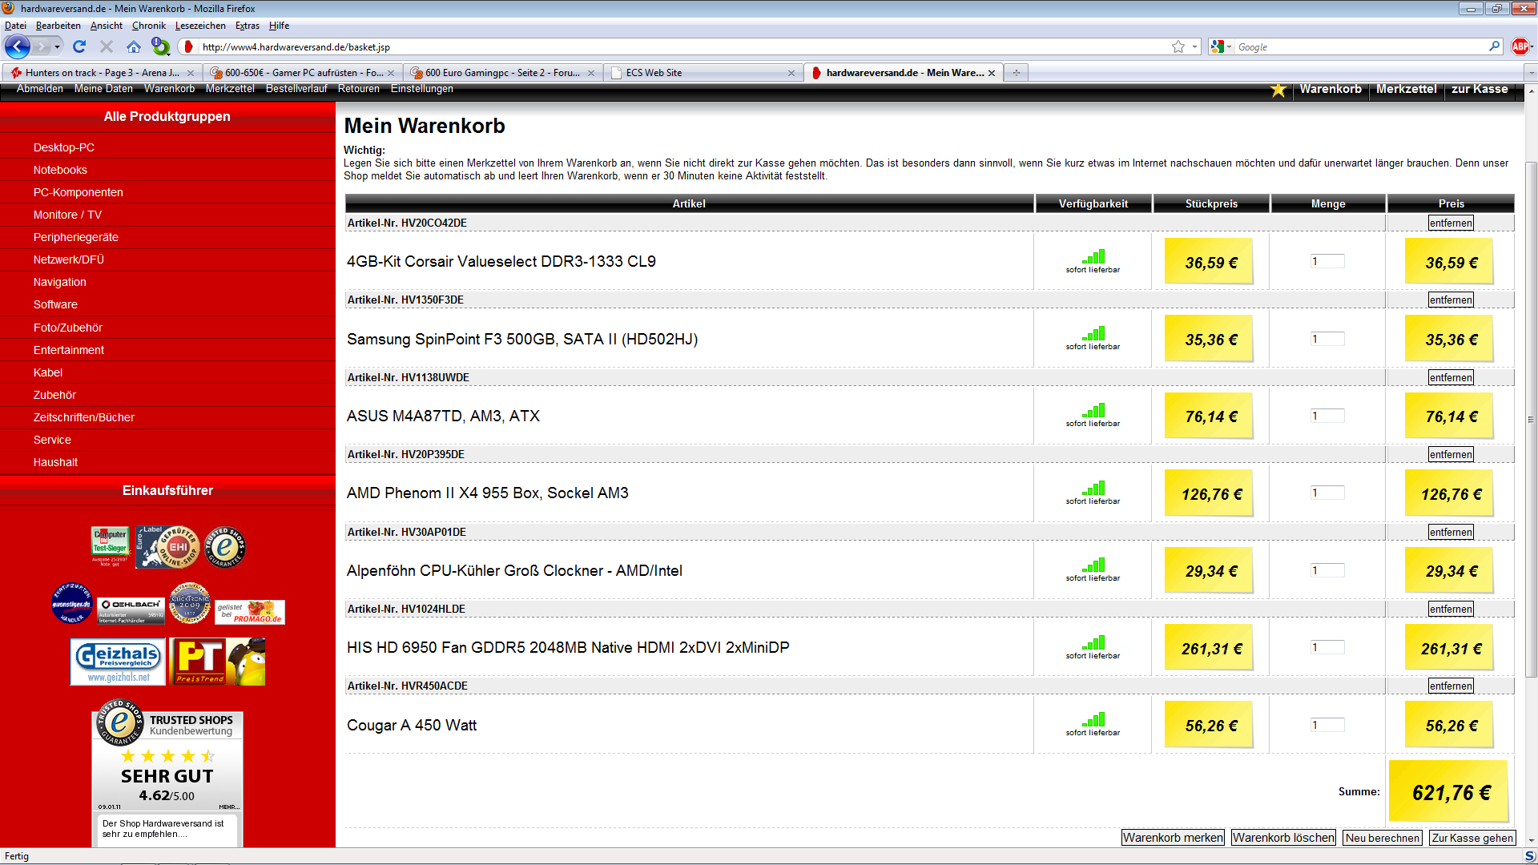
Task: Open the Lesezeichen menu
Action: point(200,26)
